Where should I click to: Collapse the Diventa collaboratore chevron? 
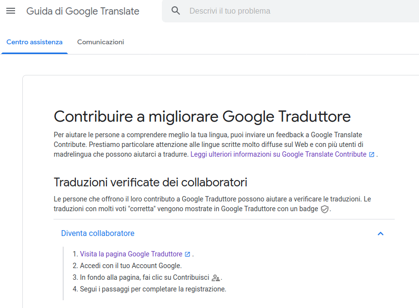point(381,234)
